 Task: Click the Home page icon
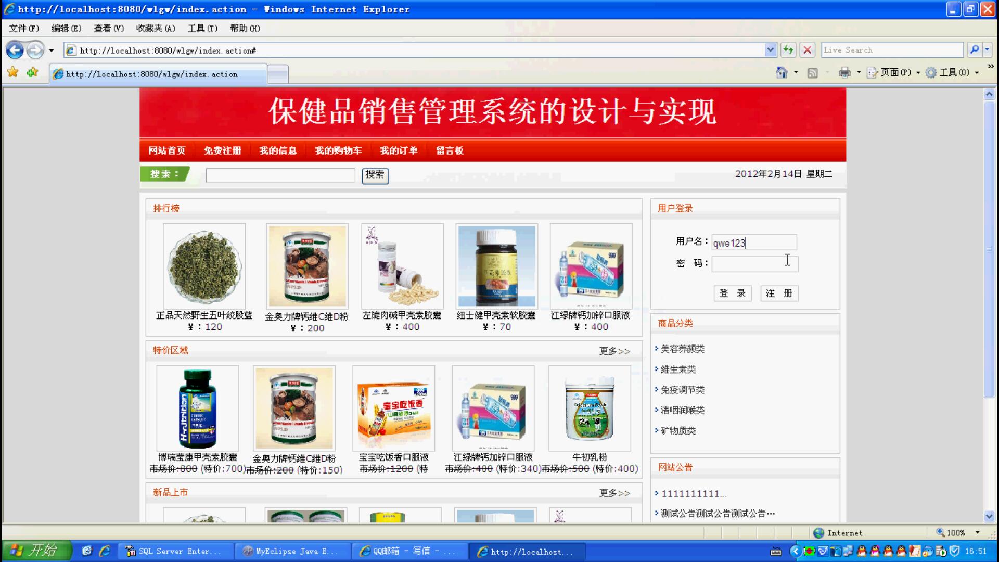782,72
